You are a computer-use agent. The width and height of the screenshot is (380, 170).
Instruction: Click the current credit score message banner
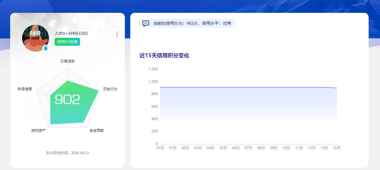[x=187, y=23]
